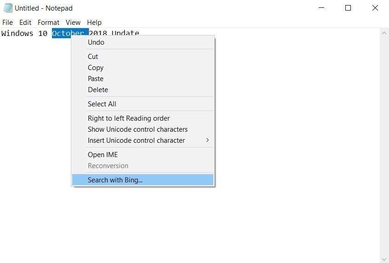Screen dimensions: 389x263
Task: Open the File menu
Action: coord(7,22)
